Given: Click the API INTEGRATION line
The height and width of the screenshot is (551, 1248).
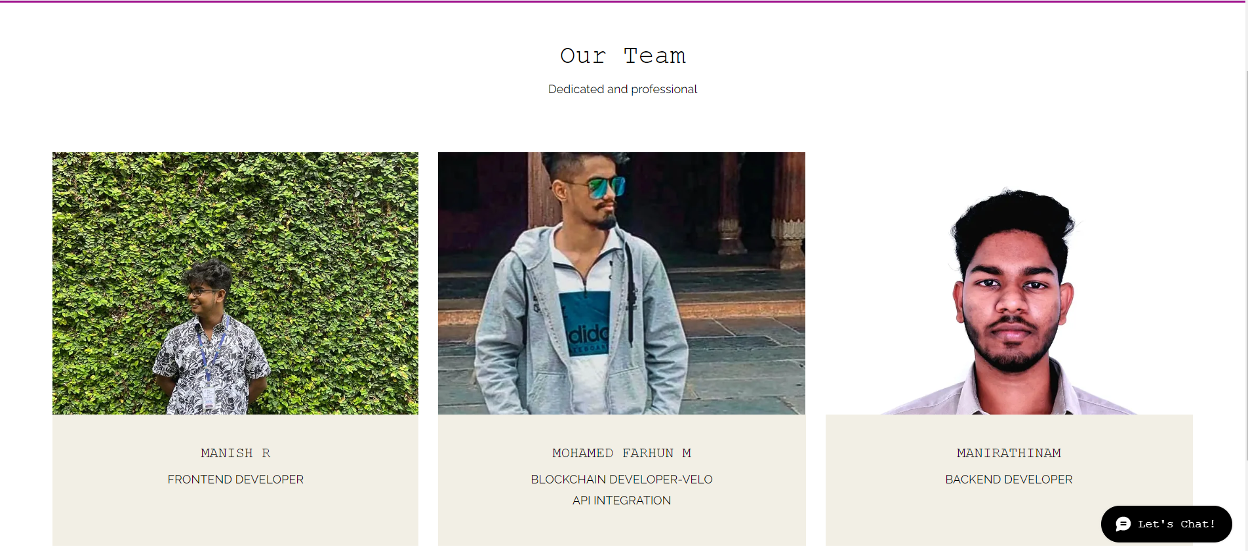Looking at the screenshot, I should click(622, 500).
